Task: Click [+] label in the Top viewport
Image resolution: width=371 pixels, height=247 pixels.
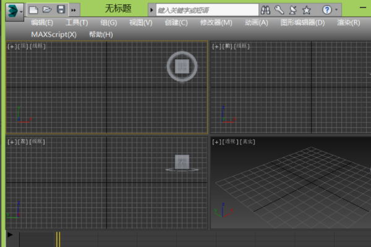Action: (12, 46)
